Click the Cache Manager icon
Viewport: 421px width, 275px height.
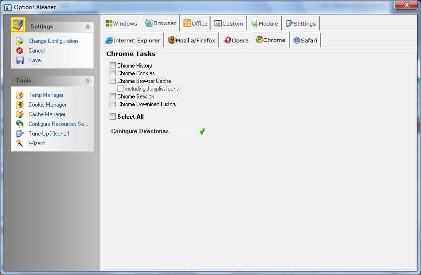[20, 114]
